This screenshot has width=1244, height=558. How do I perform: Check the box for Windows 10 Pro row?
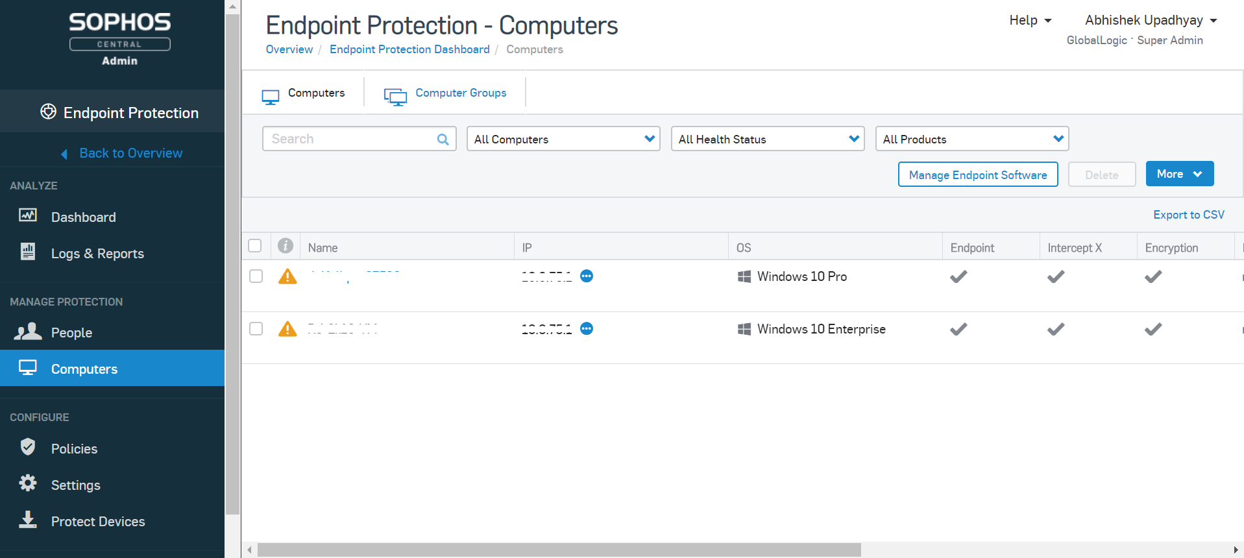click(x=256, y=276)
